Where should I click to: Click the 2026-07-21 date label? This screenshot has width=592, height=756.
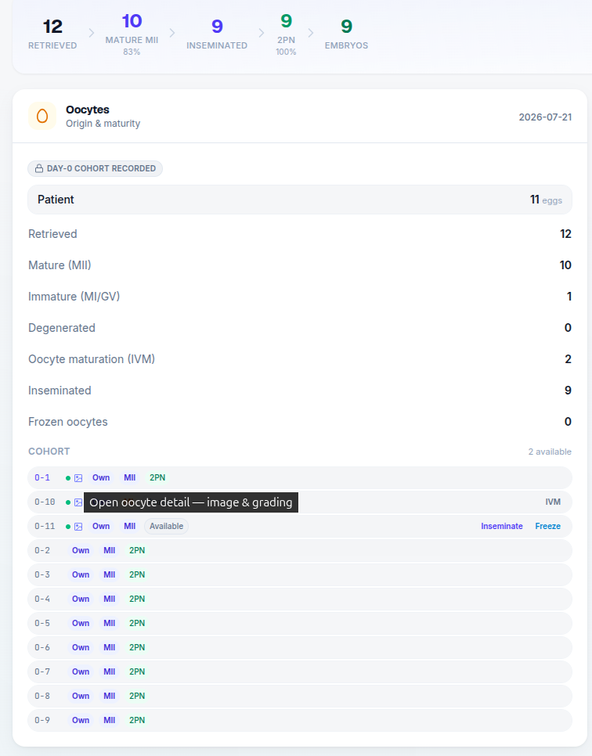coord(545,117)
